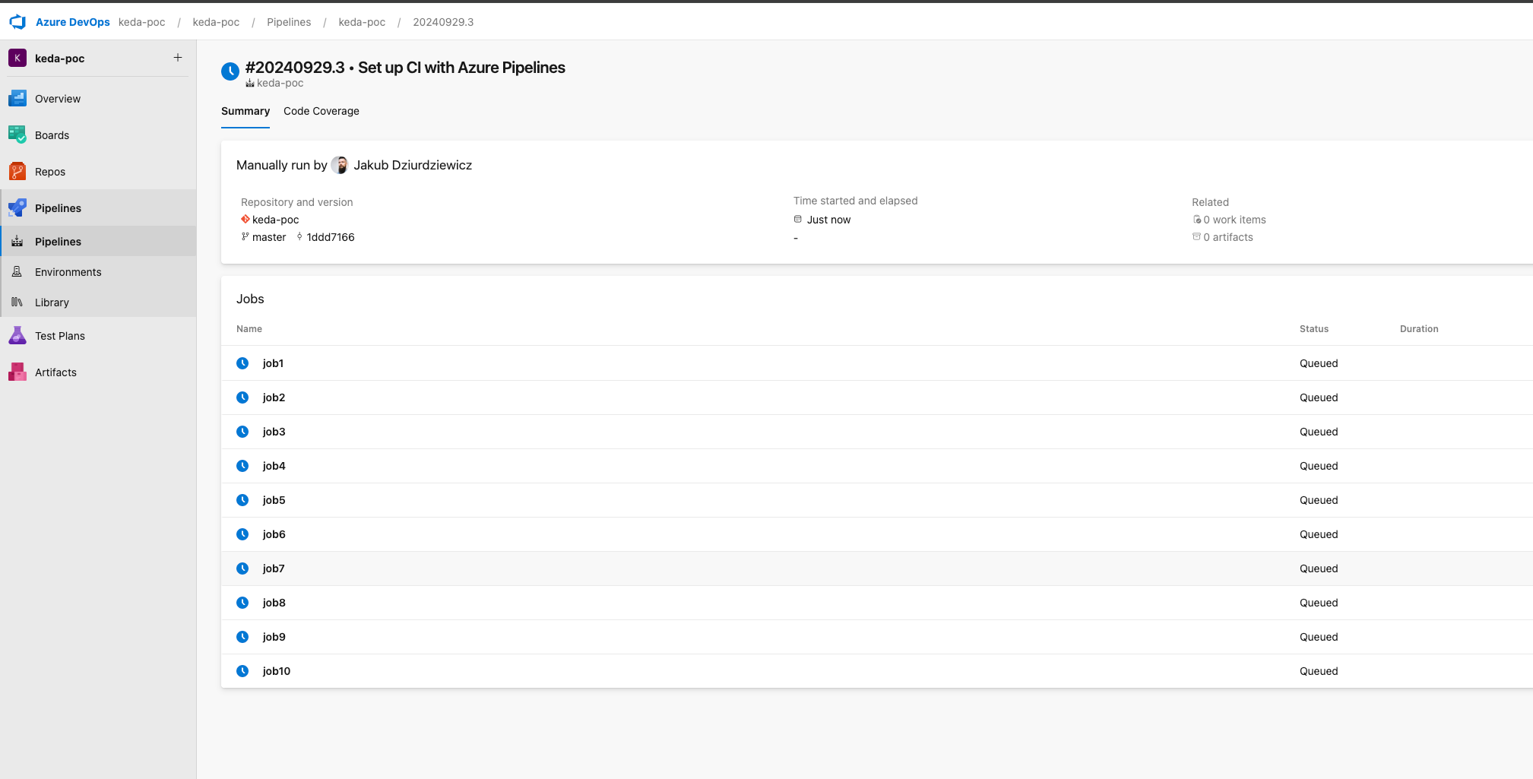Click the Pipelines sub-item under Pipelines
This screenshot has height=779, width=1533.
tap(98, 242)
